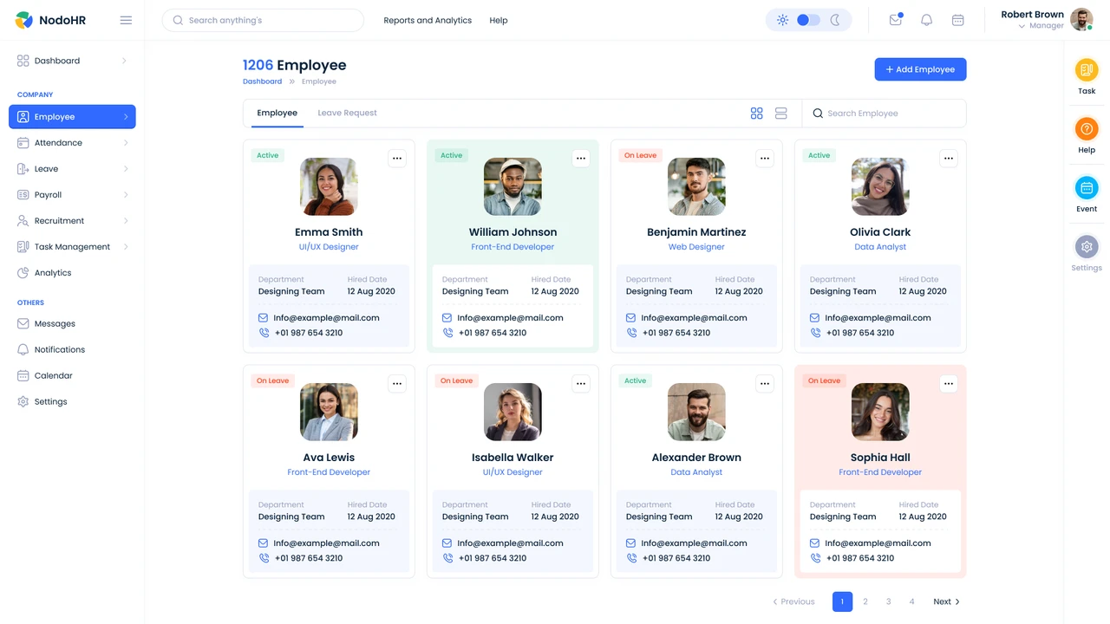The image size is (1110, 624).
Task: Focus the Search Employee field
Action: [884, 114]
